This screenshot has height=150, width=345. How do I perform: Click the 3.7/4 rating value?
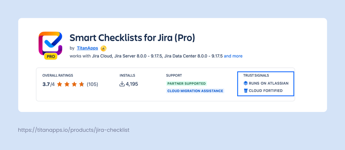pyautogui.click(x=48, y=84)
